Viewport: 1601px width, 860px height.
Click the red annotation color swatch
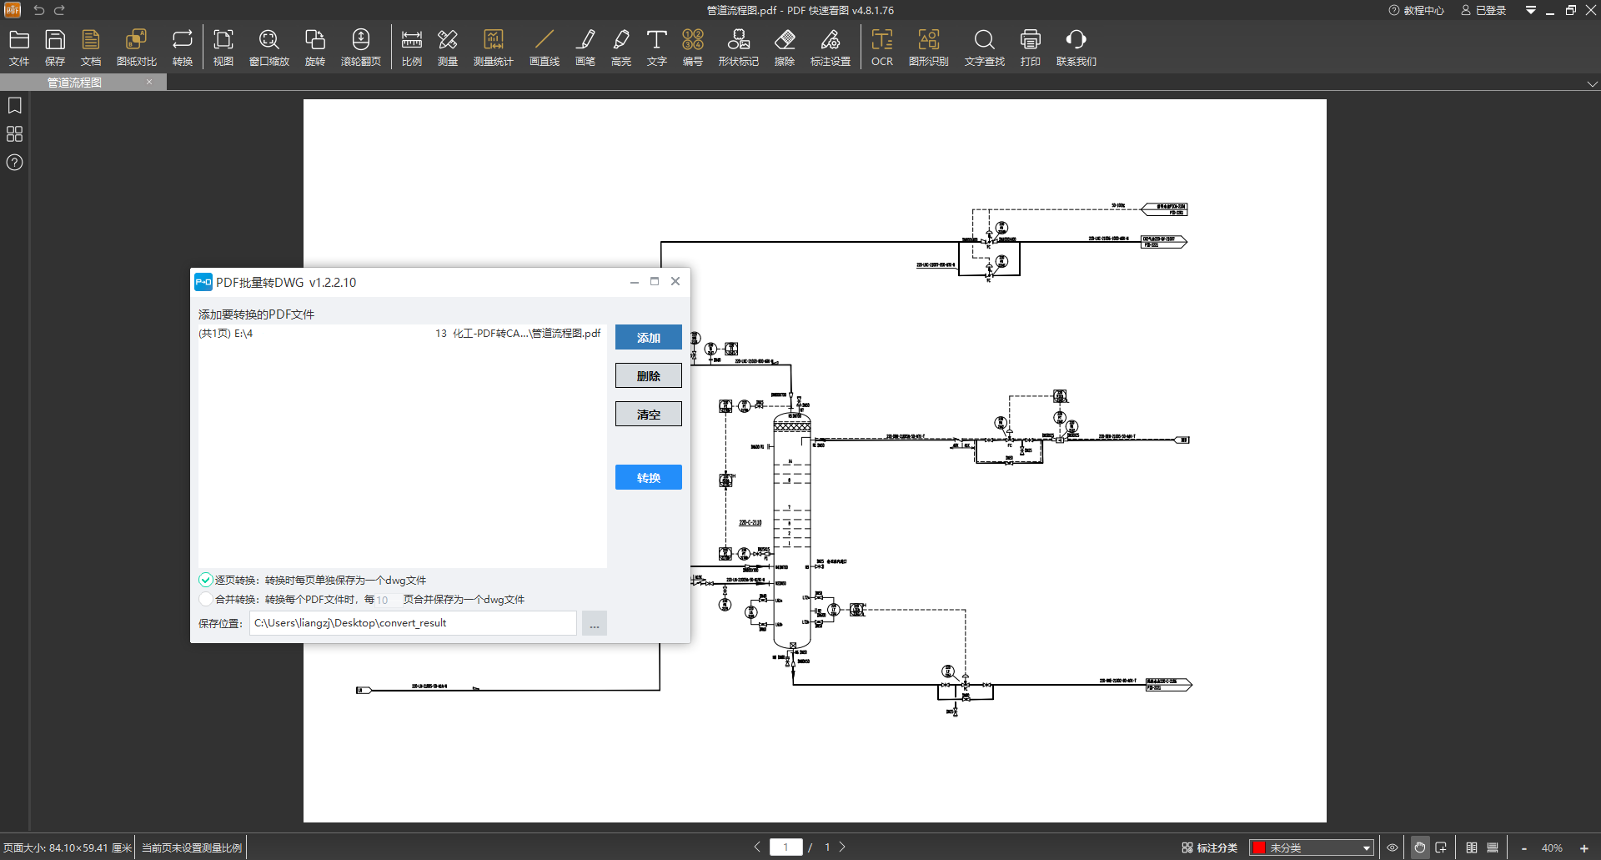(1259, 847)
